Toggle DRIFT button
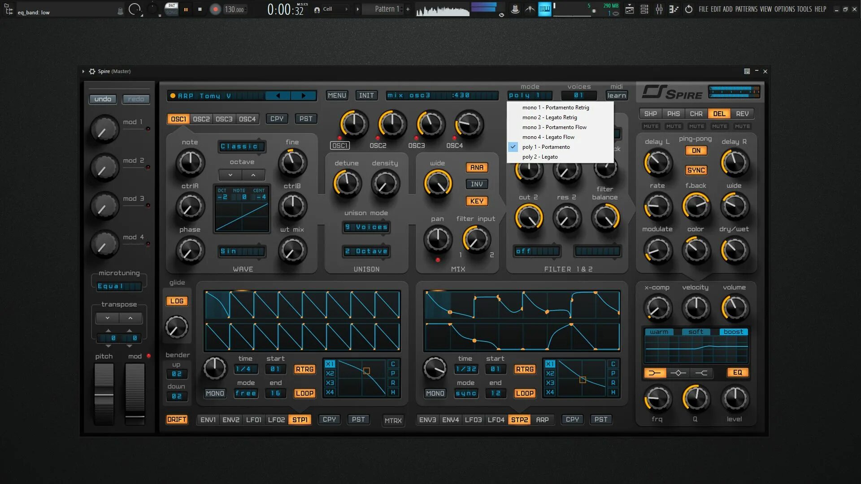The image size is (861, 484). coord(177,419)
